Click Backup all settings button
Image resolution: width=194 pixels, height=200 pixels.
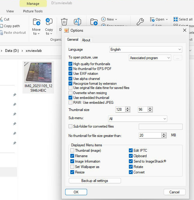(95, 181)
